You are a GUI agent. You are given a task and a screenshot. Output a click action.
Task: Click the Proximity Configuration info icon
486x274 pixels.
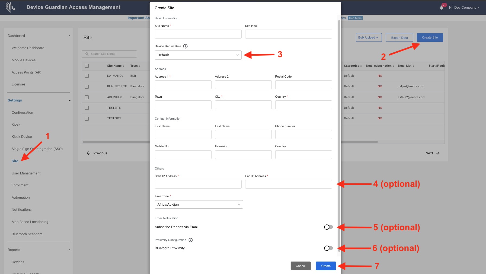click(x=191, y=240)
